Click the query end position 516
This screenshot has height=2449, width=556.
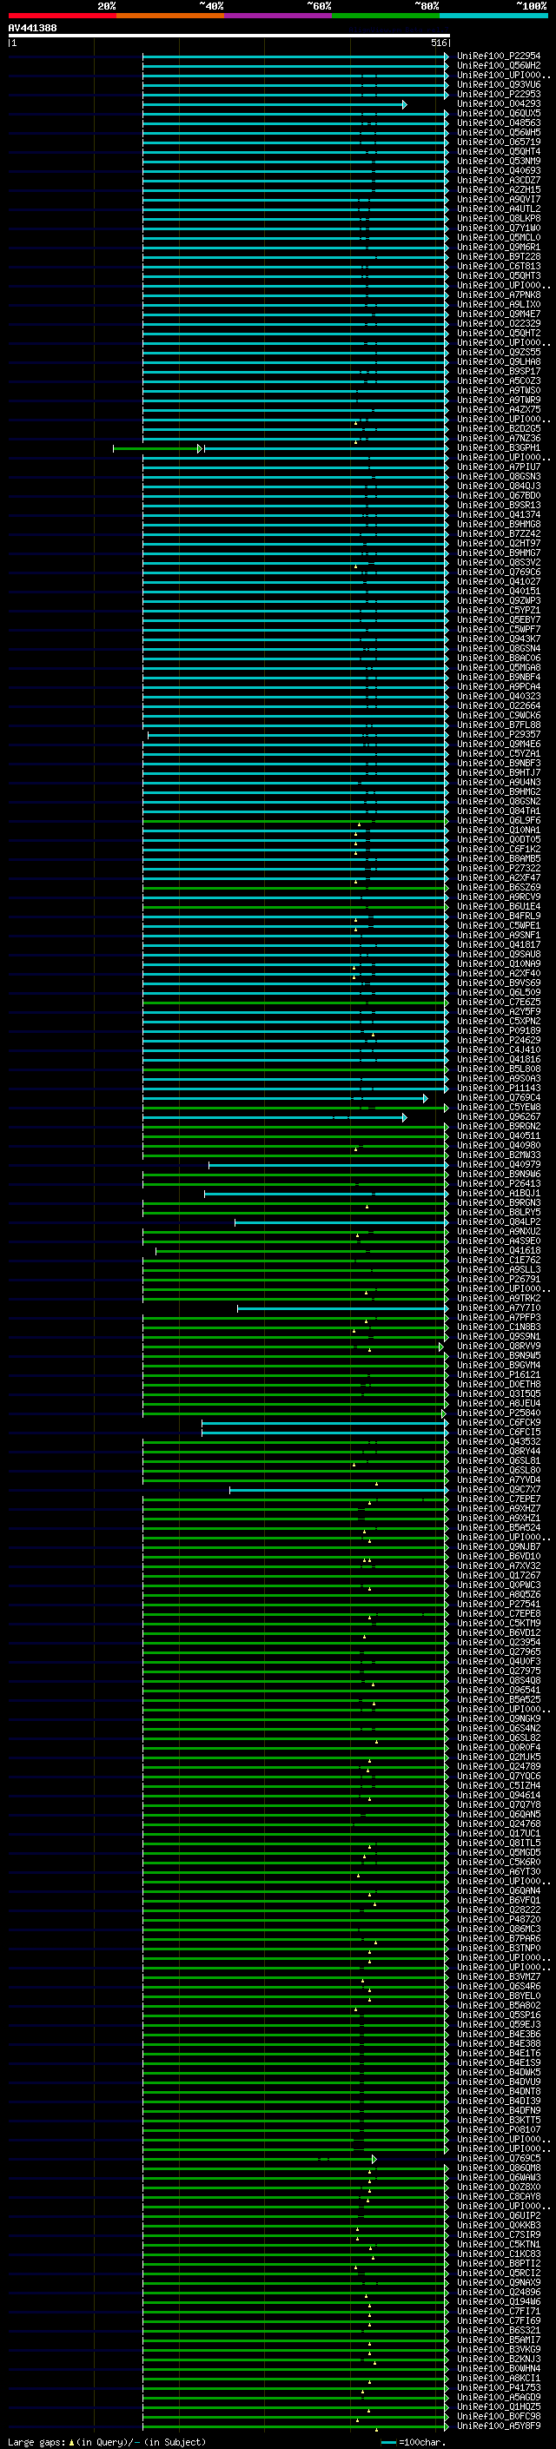pos(438,43)
